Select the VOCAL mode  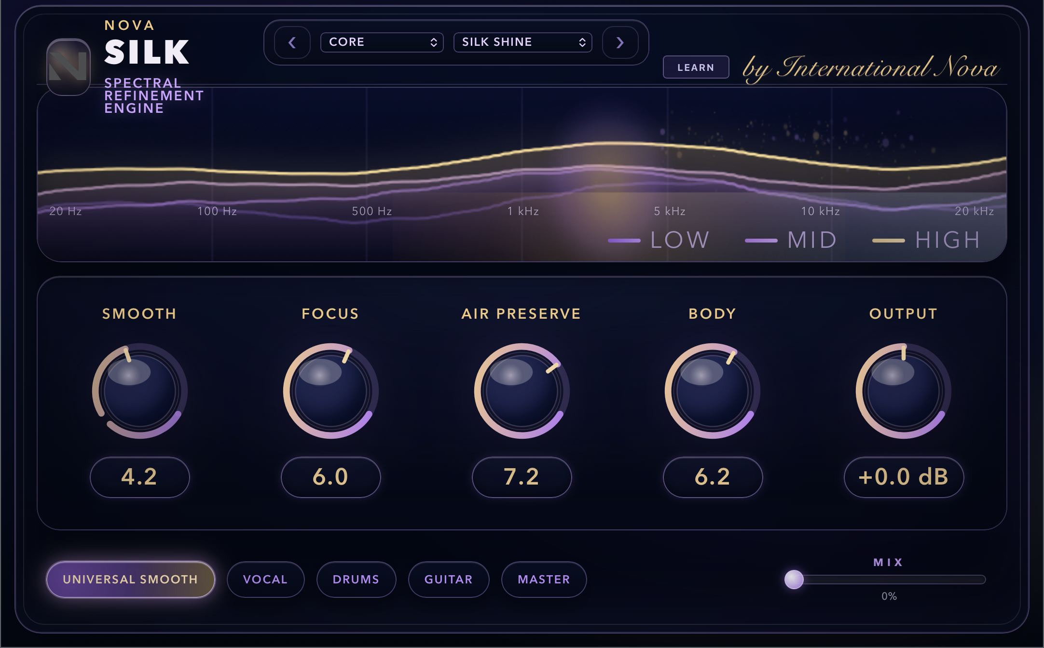click(x=265, y=580)
